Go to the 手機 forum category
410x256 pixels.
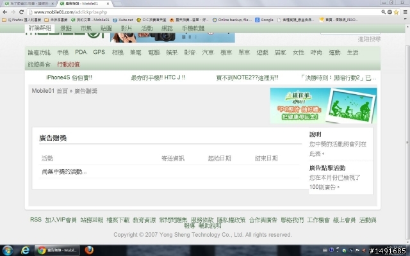(63, 52)
